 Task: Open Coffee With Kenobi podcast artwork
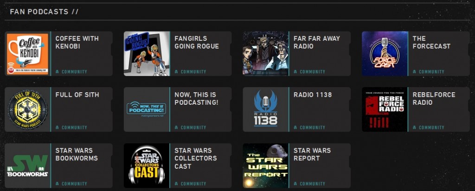tap(27, 54)
